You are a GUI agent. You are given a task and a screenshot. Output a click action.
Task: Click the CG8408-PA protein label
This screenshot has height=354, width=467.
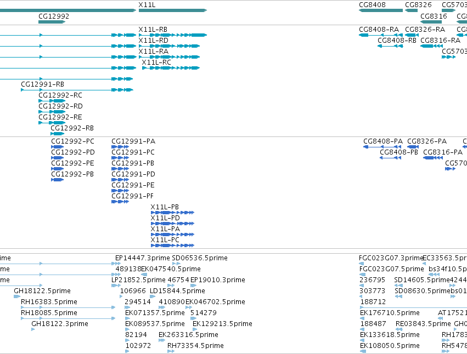pos(383,141)
